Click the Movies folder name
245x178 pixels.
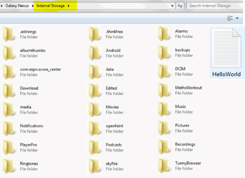112,107
